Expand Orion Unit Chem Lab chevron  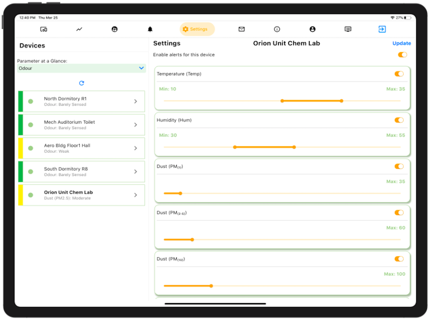pyautogui.click(x=136, y=195)
